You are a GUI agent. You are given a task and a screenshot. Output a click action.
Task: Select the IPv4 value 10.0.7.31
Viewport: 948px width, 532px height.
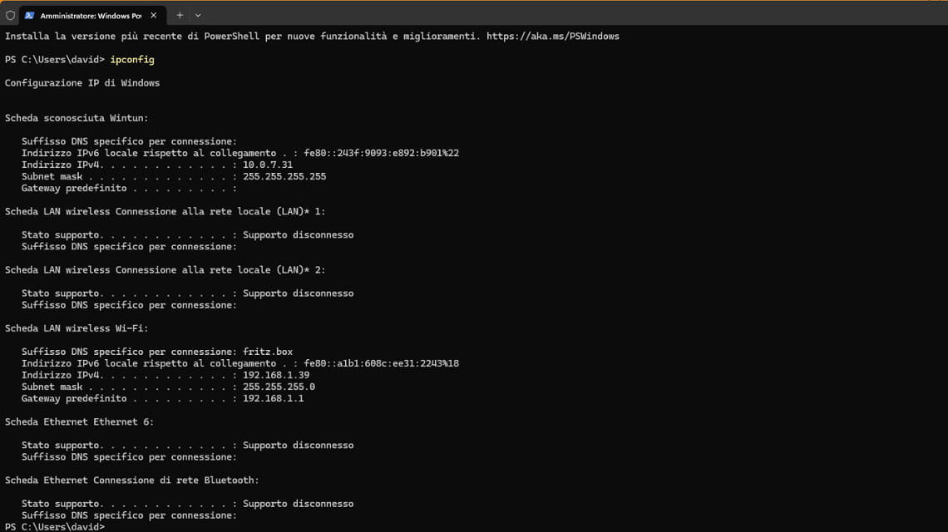pos(267,165)
